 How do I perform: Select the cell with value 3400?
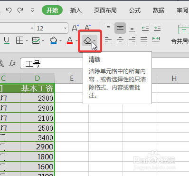coord(38,137)
